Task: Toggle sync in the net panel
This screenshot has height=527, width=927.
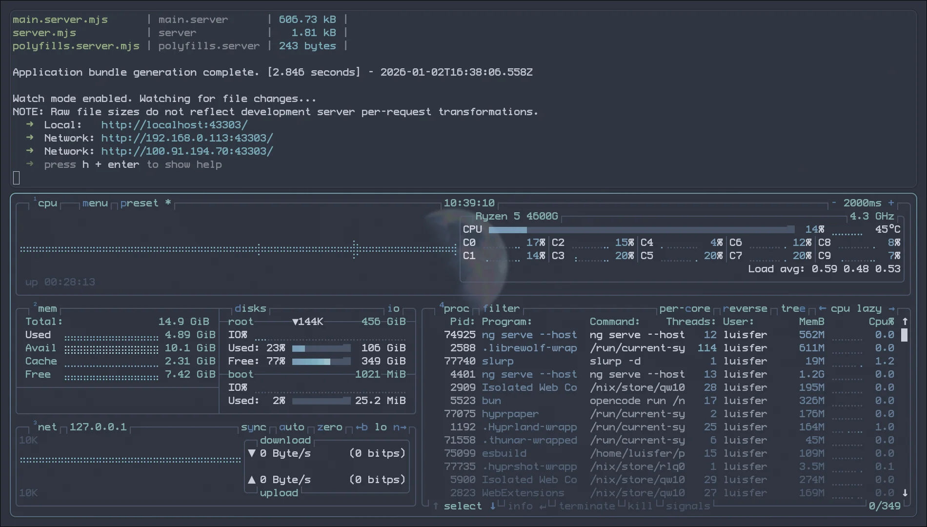Action: pyautogui.click(x=253, y=426)
